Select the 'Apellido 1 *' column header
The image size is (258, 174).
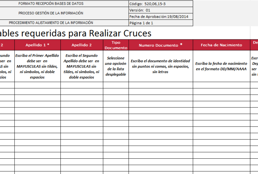38,45
